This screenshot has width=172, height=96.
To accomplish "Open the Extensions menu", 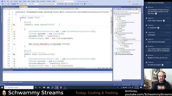I will tap(43, 1).
